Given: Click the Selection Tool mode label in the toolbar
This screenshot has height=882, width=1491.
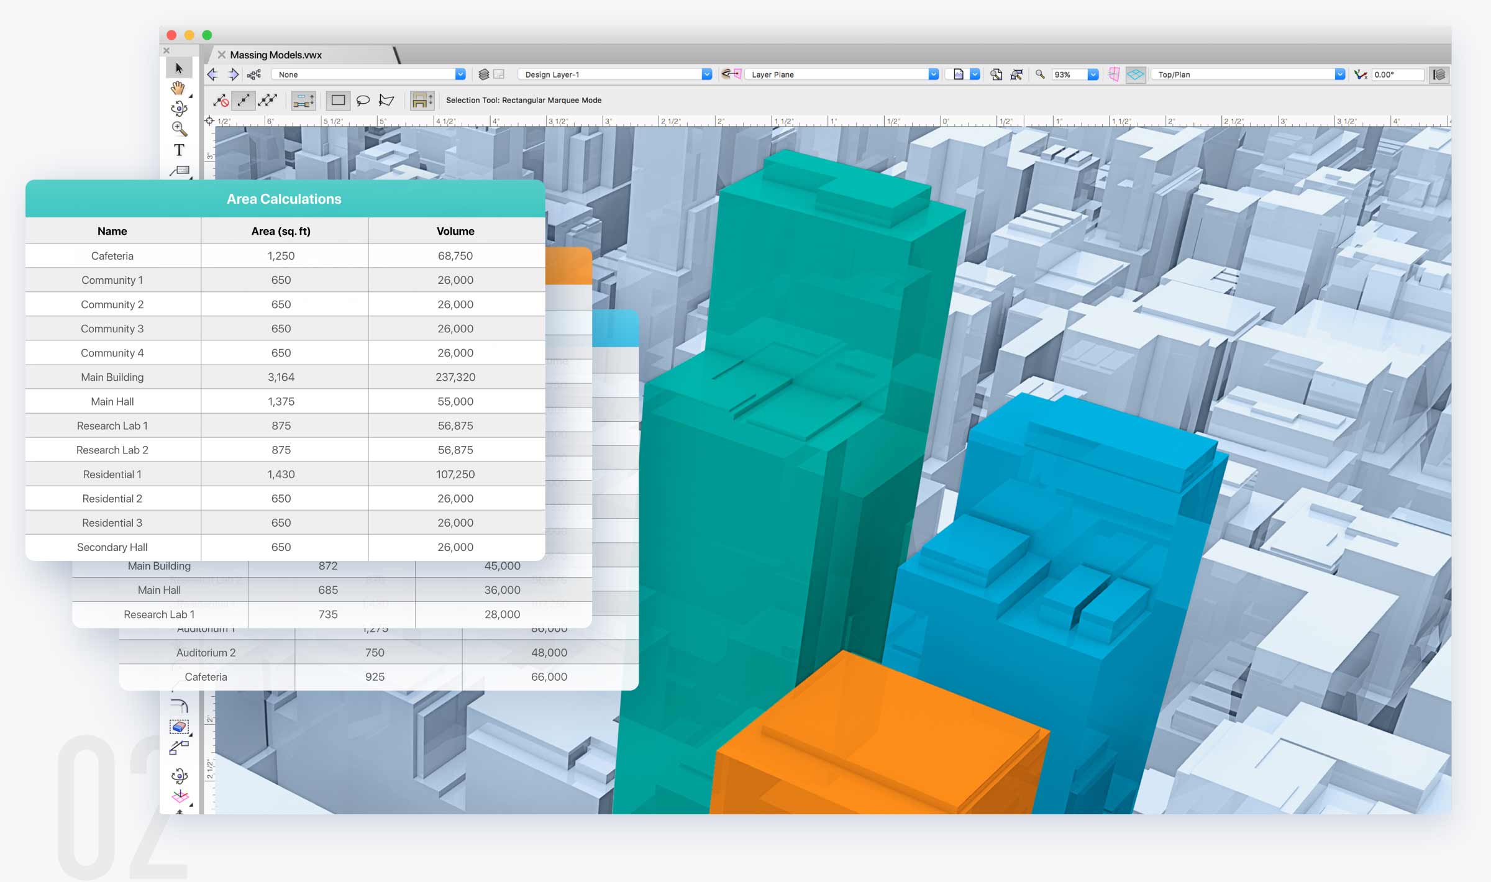Looking at the screenshot, I should click(524, 100).
